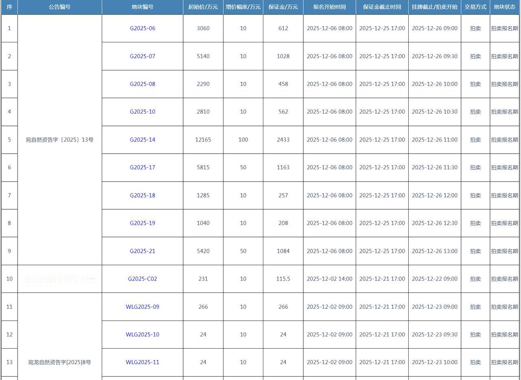Viewport: 521px width, 380px height.
Task: Select starting price 5140
Action: (x=203, y=56)
